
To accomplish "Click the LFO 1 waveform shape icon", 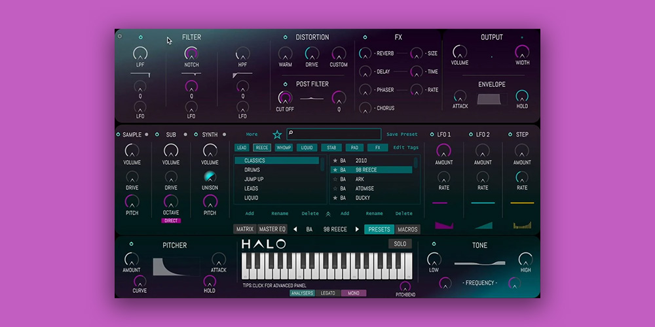I will click(x=444, y=225).
